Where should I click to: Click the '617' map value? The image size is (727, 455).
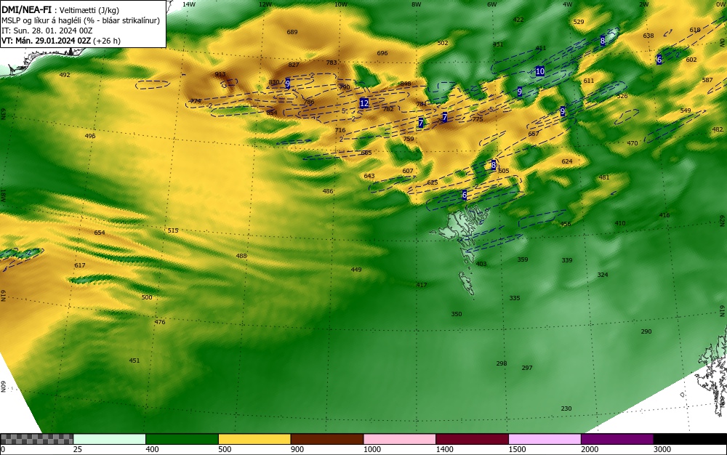[80, 265]
